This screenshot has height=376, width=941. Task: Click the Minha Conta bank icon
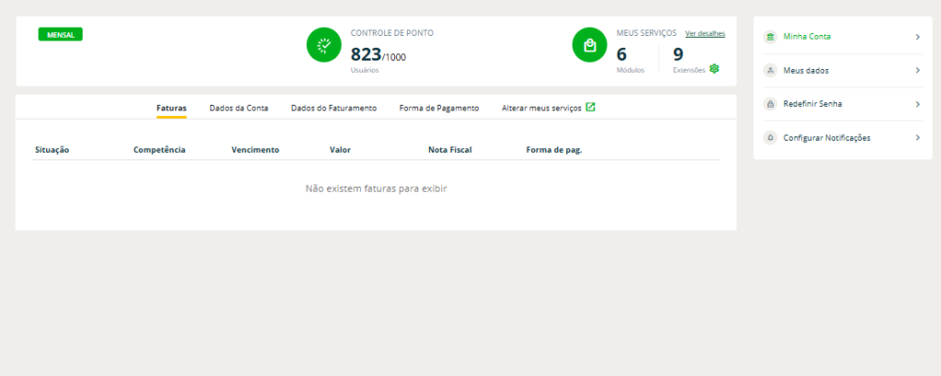coord(770,37)
